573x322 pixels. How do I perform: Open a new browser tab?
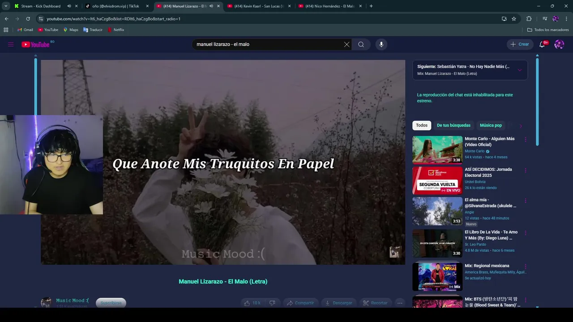371,6
